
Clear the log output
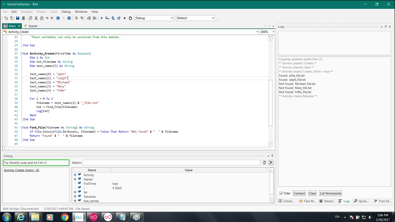pyautogui.click(x=313, y=193)
